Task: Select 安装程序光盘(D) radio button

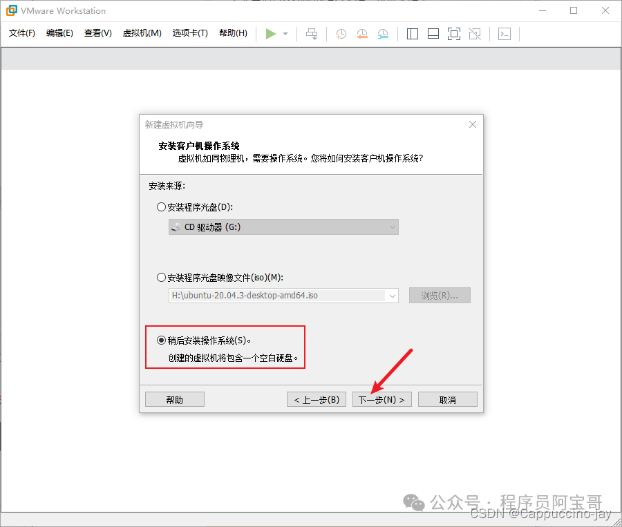Action: click(x=161, y=207)
